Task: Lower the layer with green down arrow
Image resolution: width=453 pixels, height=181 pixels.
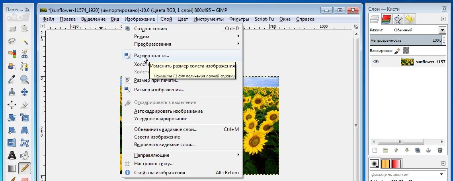Action: [x=407, y=150]
